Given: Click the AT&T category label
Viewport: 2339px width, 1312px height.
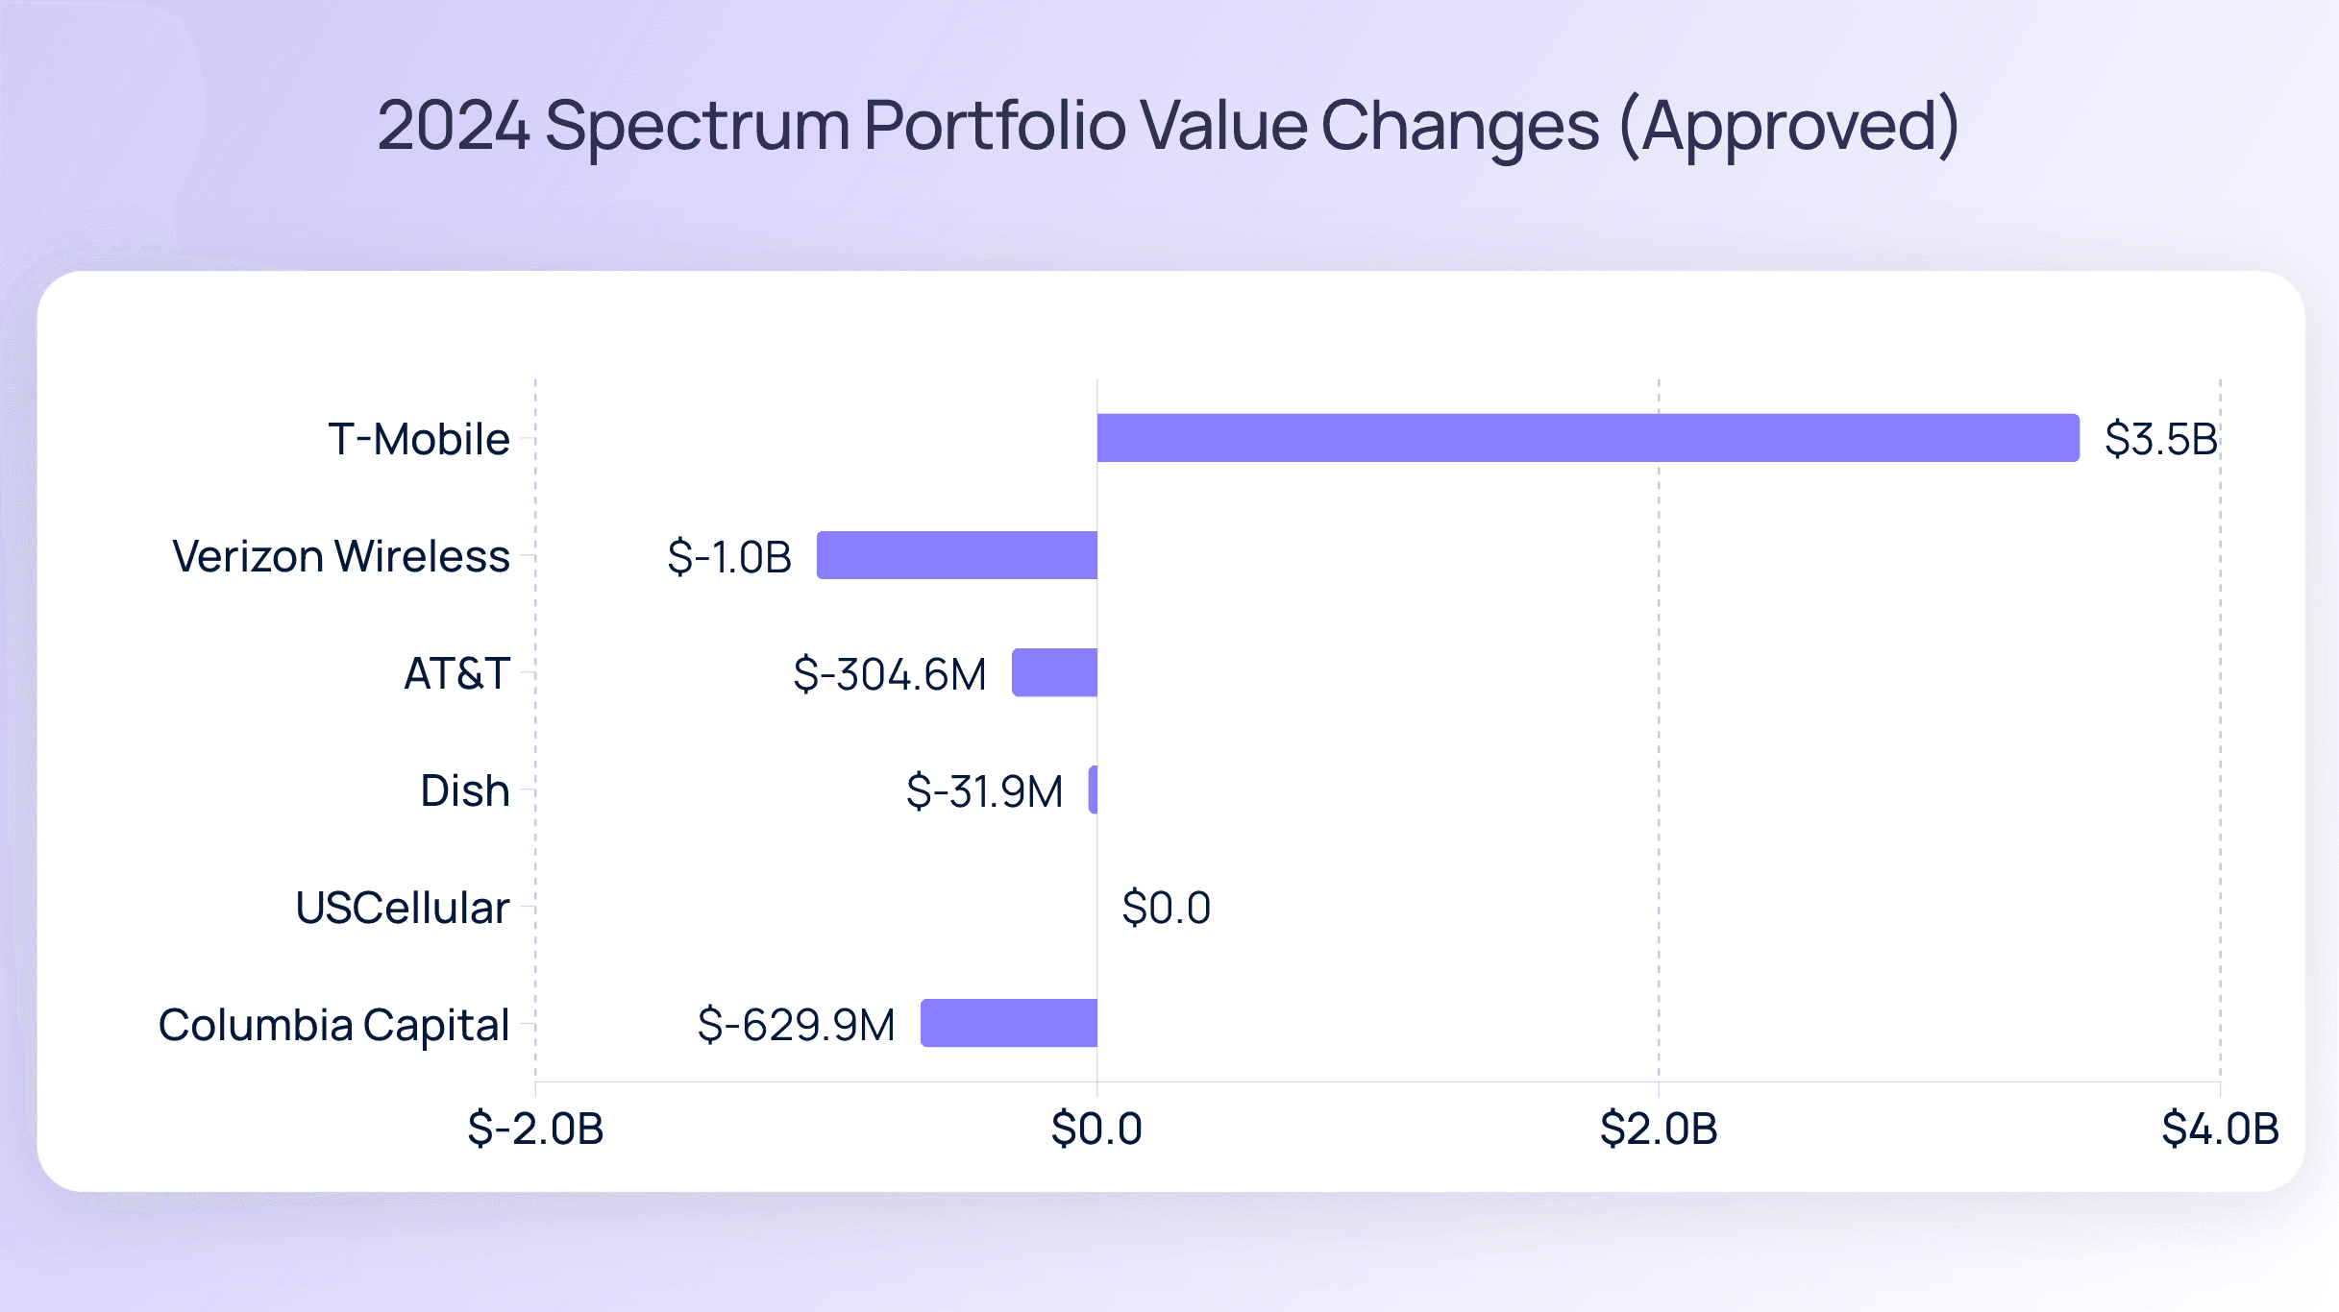Looking at the screenshot, I should click(456, 673).
